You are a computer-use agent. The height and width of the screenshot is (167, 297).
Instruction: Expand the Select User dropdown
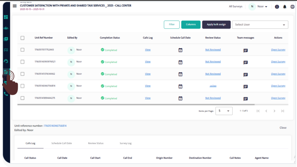tap(260, 25)
